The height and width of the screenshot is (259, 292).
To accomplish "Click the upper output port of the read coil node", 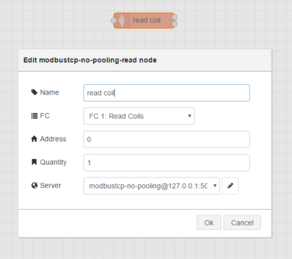I will click(174, 17).
